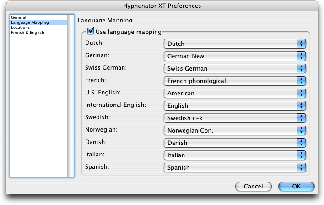The width and height of the screenshot is (324, 205).
Task: Click the sidebar list scrollbar track
Action: [x=70, y=96]
